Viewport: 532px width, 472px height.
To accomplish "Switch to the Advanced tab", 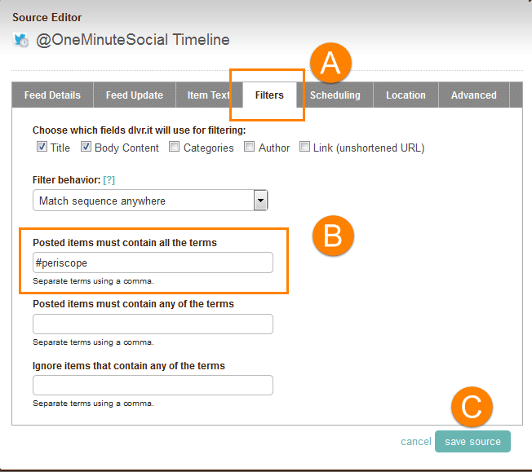I will click(473, 95).
